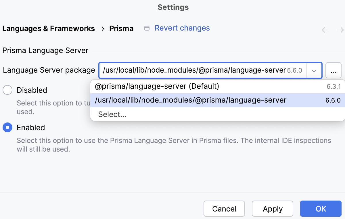Navigate back with the left arrow icon

coord(325,30)
